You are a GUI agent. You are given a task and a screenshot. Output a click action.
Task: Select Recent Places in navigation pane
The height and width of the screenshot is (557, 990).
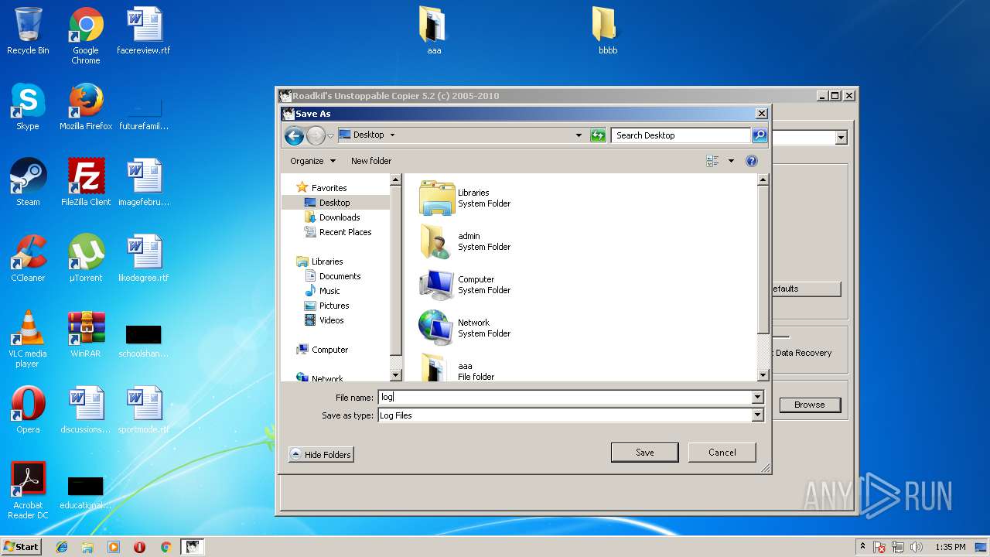click(x=345, y=232)
